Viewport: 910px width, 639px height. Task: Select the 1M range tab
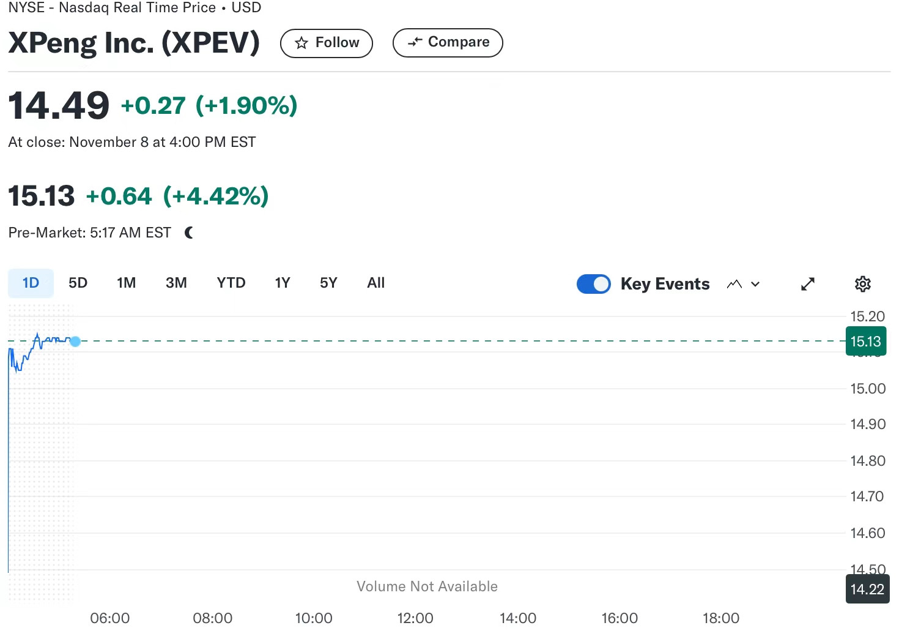pyautogui.click(x=127, y=283)
